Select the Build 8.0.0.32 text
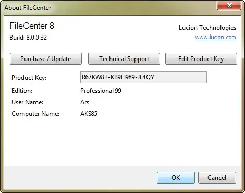Viewport: 245px width, 193px height. [28, 38]
